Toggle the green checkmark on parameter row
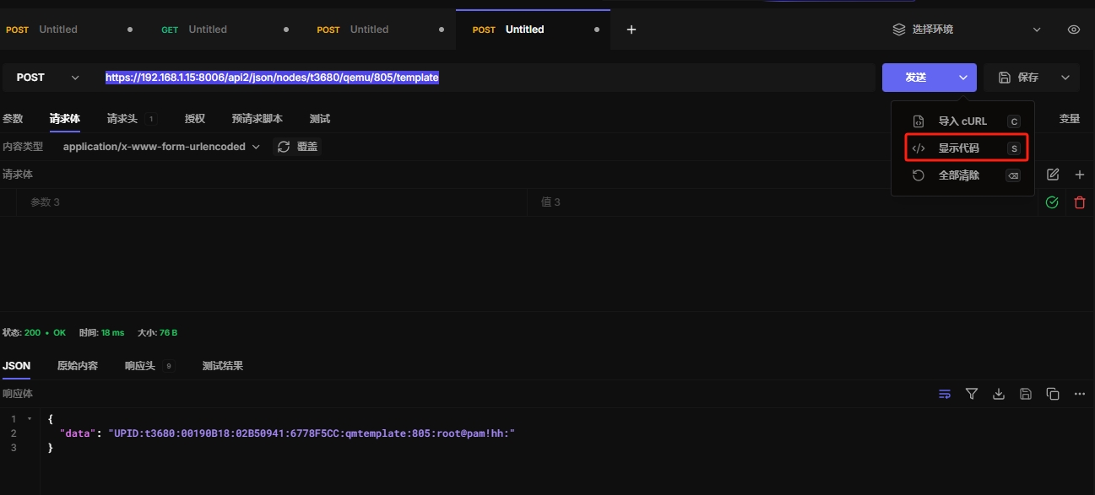Screen dimensions: 1095x495 [x=1052, y=202]
